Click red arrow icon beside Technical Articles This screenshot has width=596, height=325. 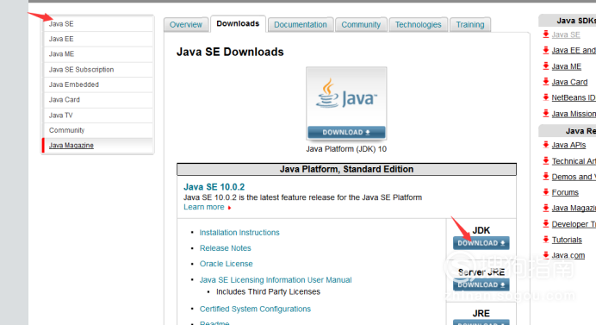[546, 160]
